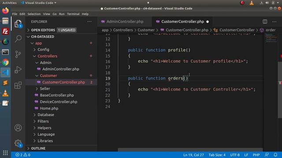
Task: Click the errors and warnings status indicator
Action: [x=23, y=155]
